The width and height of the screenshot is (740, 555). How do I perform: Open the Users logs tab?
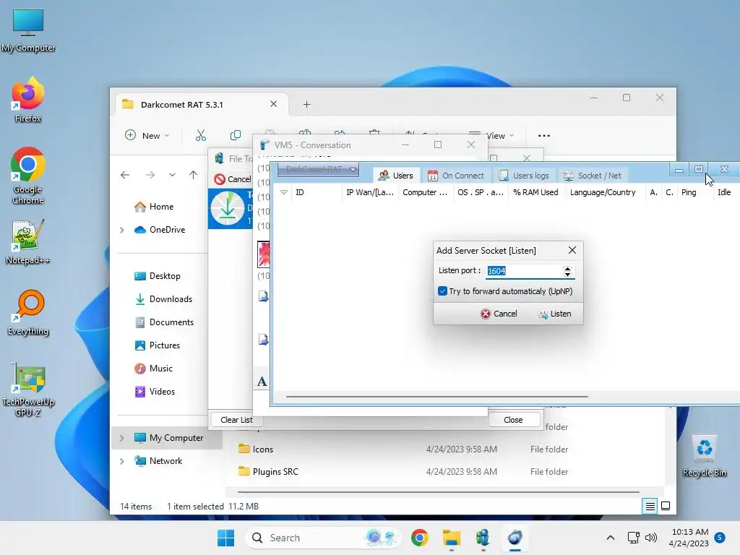(524, 176)
